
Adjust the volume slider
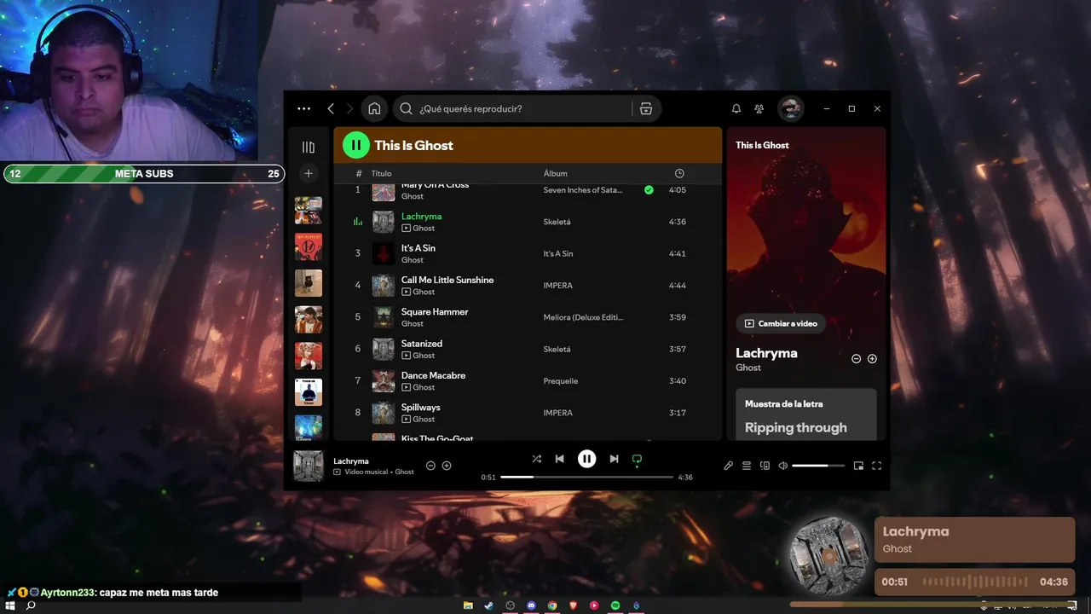[x=818, y=466]
